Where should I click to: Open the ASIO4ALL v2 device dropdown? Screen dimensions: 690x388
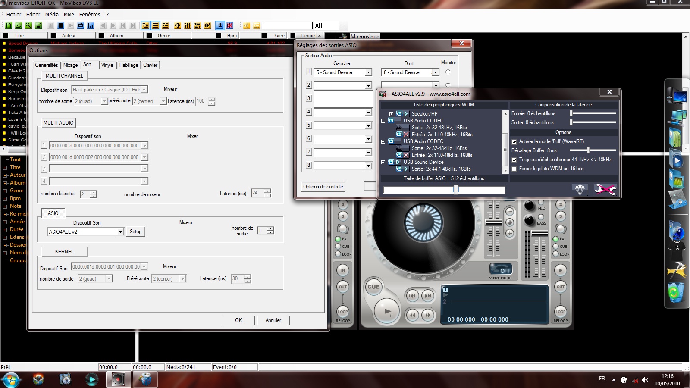click(x=120, y=232)
